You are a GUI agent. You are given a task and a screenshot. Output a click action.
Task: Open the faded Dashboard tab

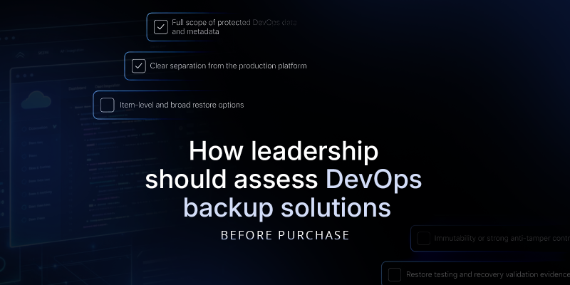click(x=78, y=88)
